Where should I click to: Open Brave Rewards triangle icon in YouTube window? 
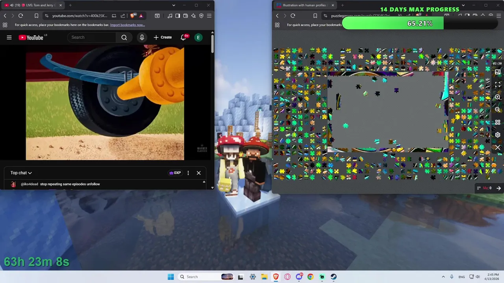(x=141, y=16)
